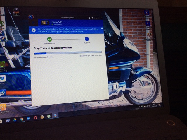Open Google Chrome from the taskbar
The image size is (187, 140).
(x=22, y=119)
